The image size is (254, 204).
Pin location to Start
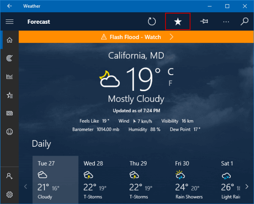[204, 21]
